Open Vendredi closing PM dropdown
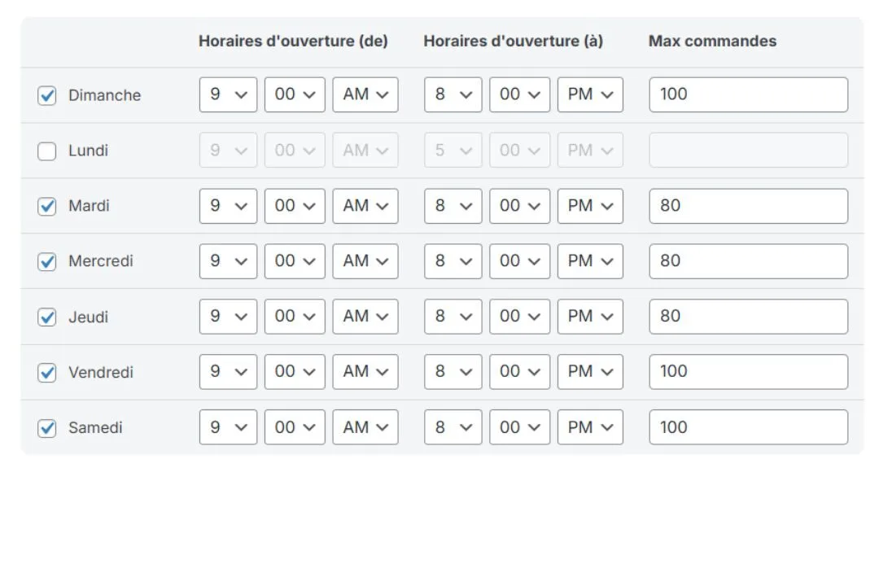Image resolution: width=879 pixels, height=586 pixels. pyautogui.click(x=590, y=372)
